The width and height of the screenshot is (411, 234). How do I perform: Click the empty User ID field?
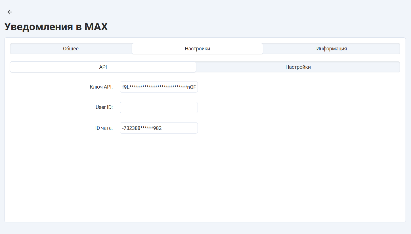pos(159,108)
